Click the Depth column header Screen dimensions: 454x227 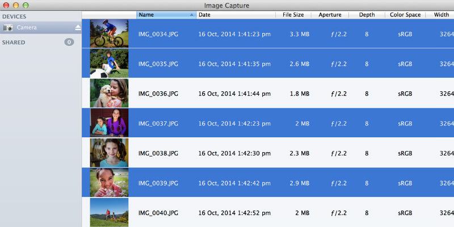(x=367, y=15)
